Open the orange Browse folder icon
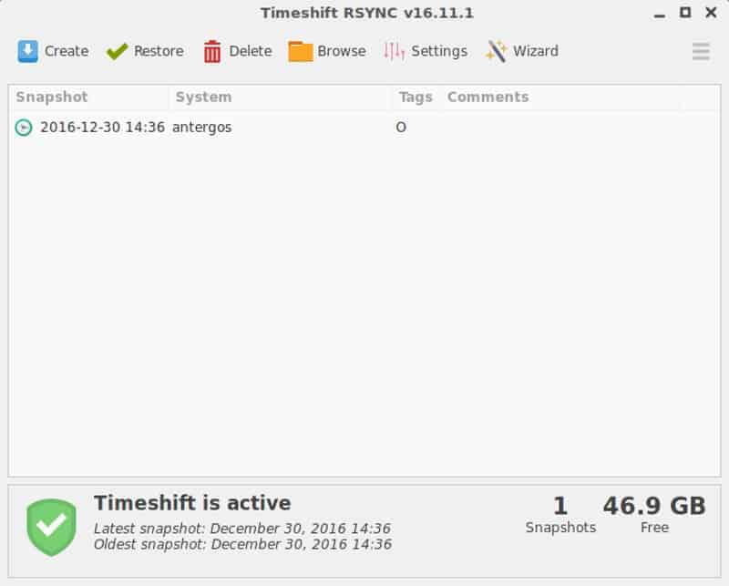The height and width of the screenshot is (586, 729). point(301,51)
